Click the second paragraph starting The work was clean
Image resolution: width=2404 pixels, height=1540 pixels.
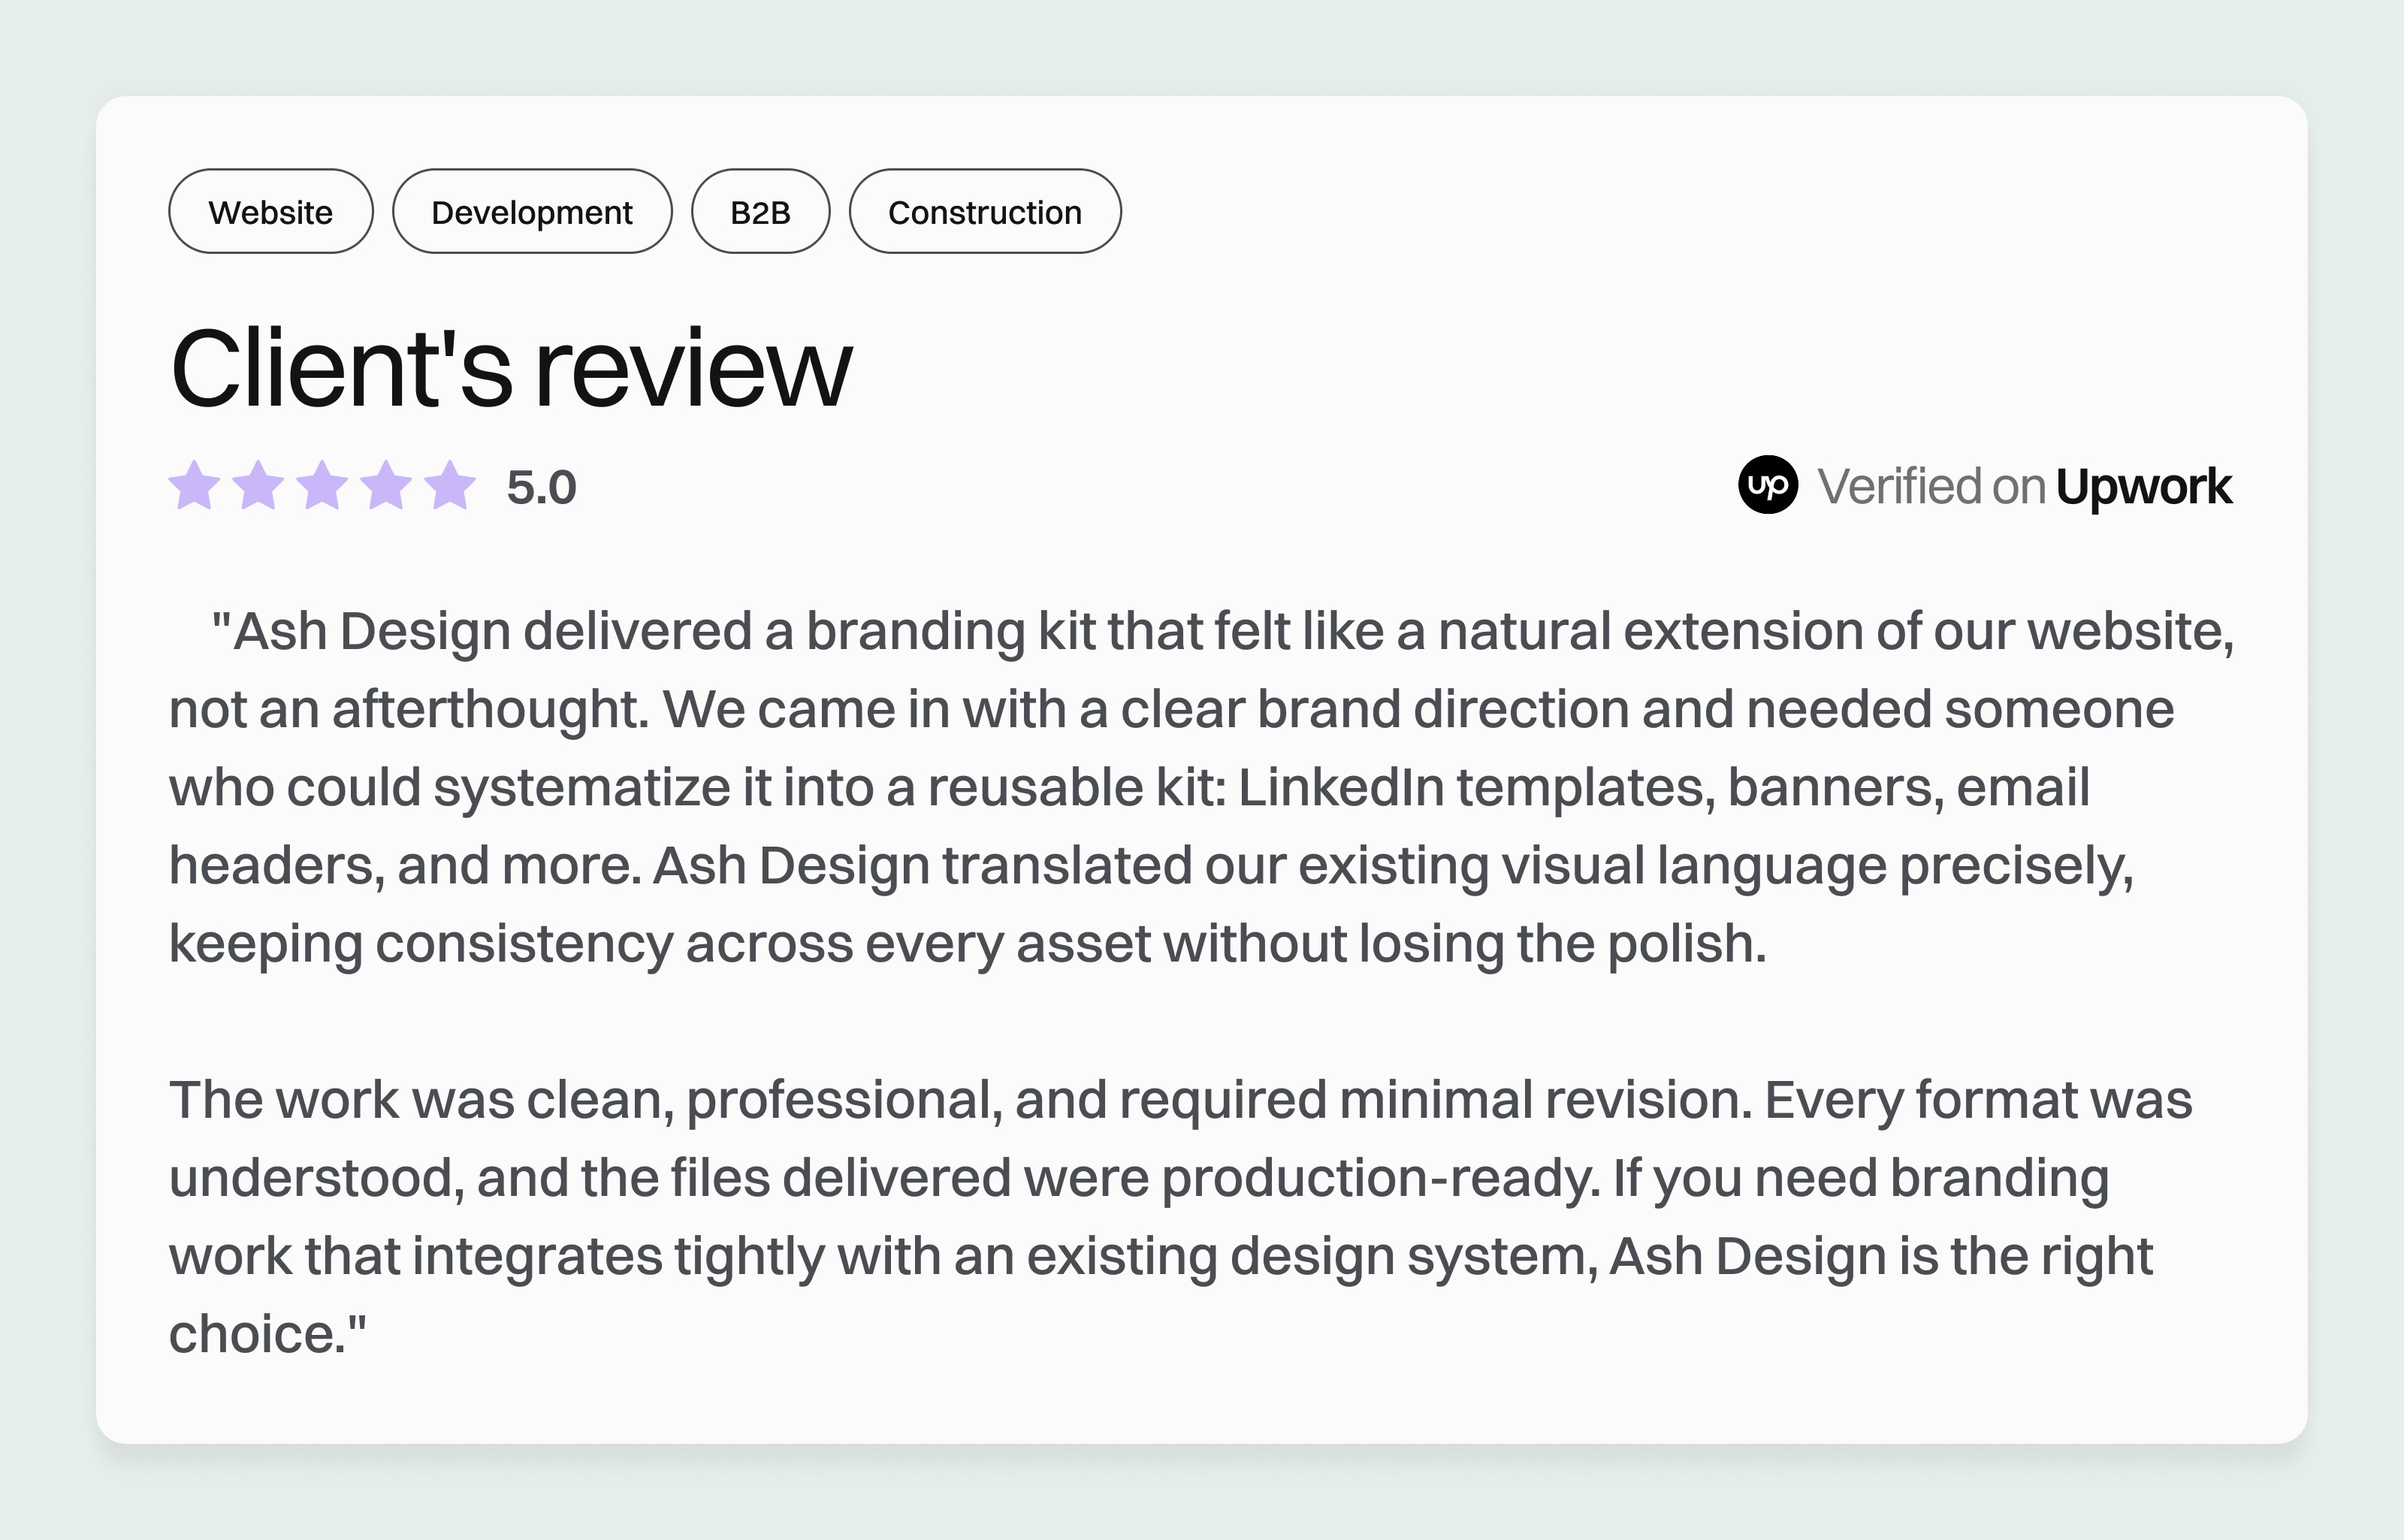point(1180,1217)
